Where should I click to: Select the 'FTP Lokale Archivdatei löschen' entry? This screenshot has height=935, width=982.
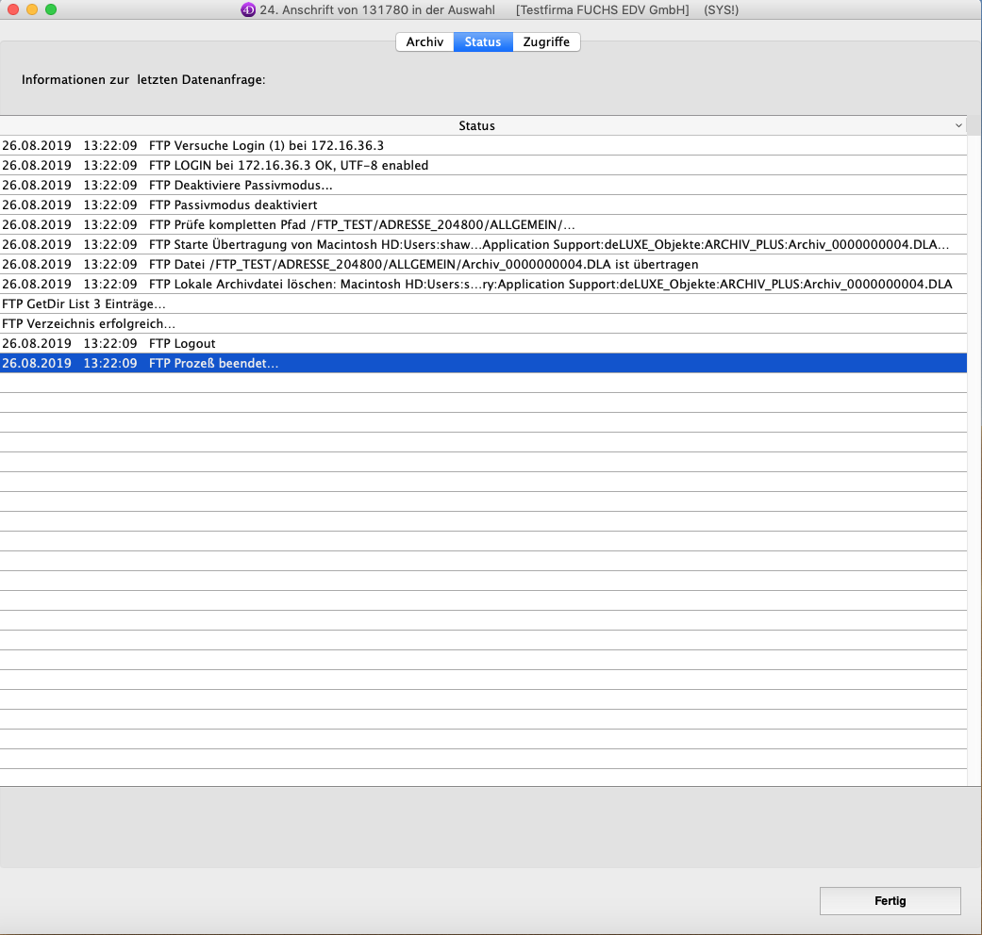472,284
